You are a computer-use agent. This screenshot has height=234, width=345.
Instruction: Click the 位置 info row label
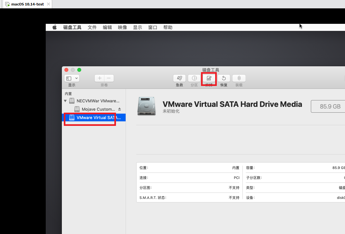click(x=144, y=168)
